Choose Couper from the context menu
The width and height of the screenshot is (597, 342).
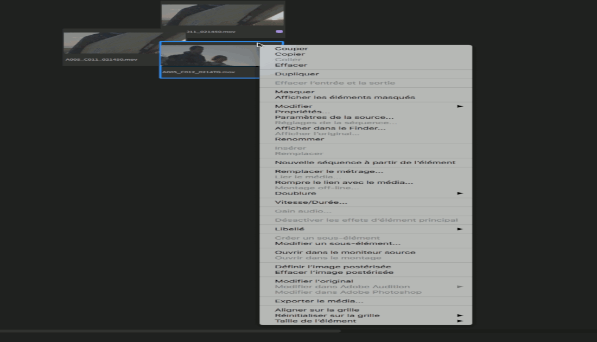click(x=365, y=49)
